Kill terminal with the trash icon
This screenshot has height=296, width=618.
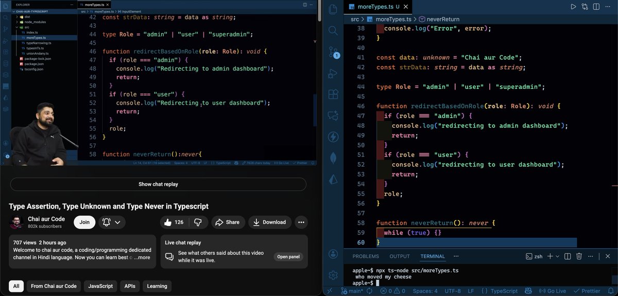pos(579,256)
